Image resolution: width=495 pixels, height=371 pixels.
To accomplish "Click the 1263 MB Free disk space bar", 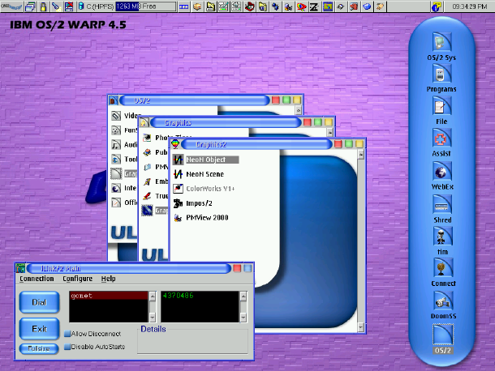I will coord(146,6).
